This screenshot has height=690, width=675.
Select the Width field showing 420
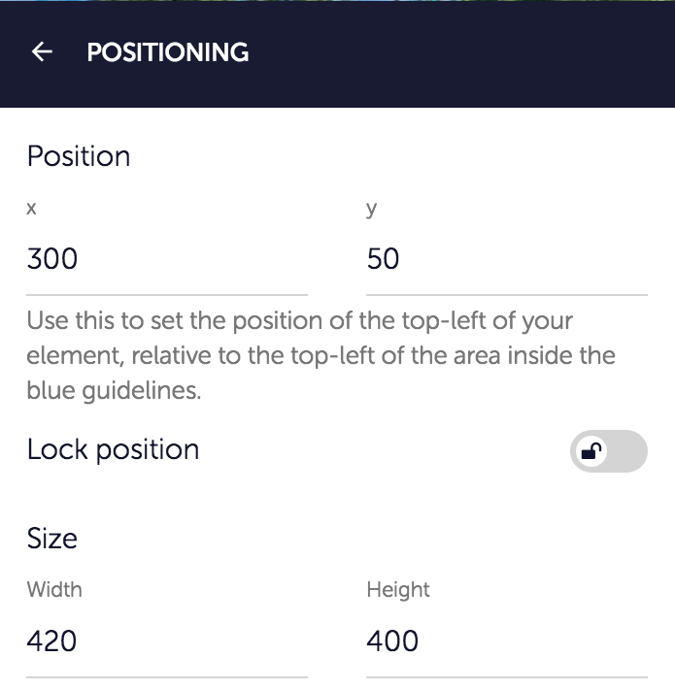[166, 641]
